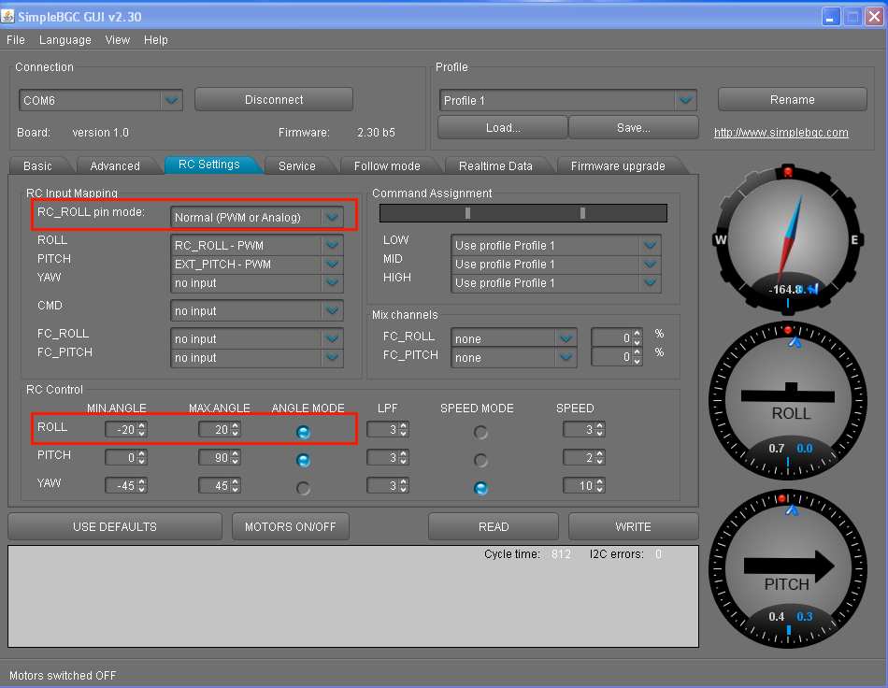Viewport: 888px width, 688px height.
Task: Click the log output text area
Action: pos(352,596)
